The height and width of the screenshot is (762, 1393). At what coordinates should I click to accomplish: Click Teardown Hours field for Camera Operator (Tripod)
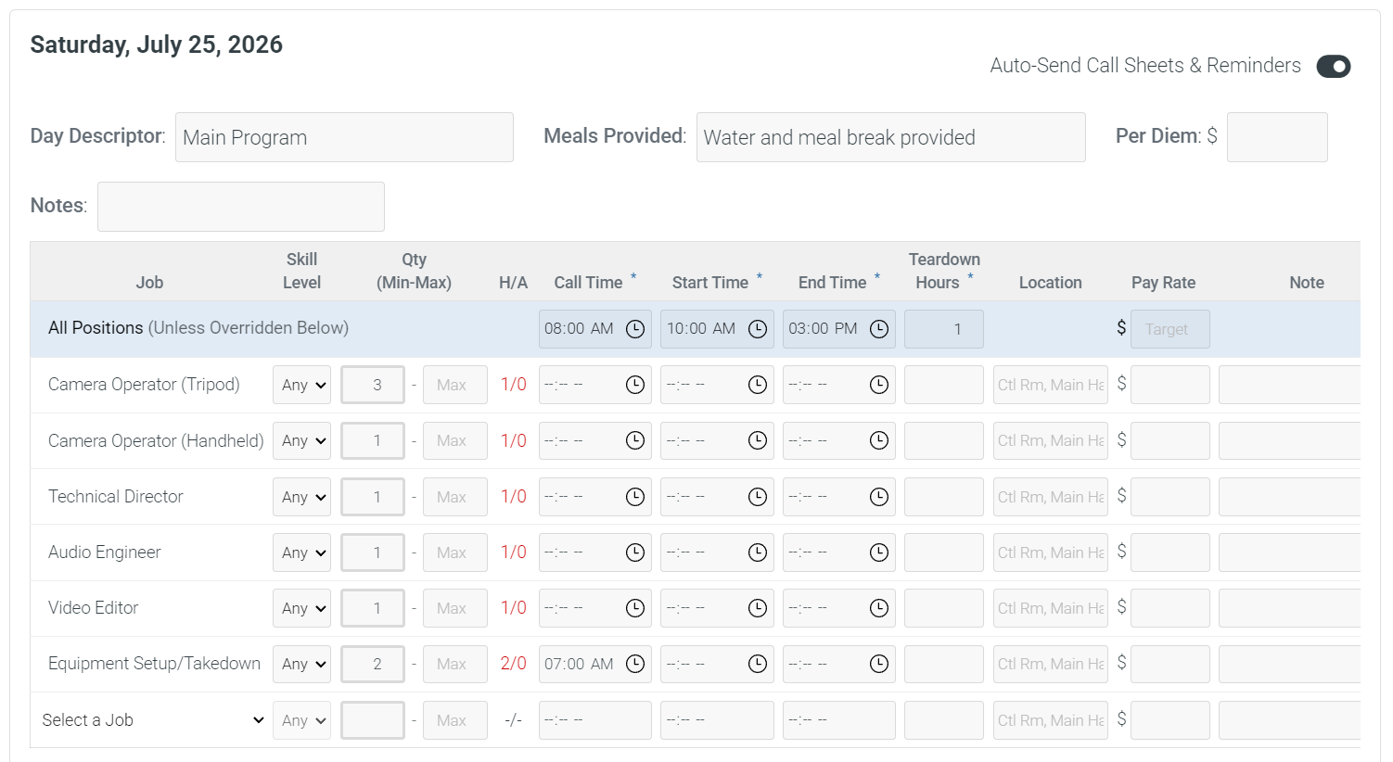[x=944, y=385]
